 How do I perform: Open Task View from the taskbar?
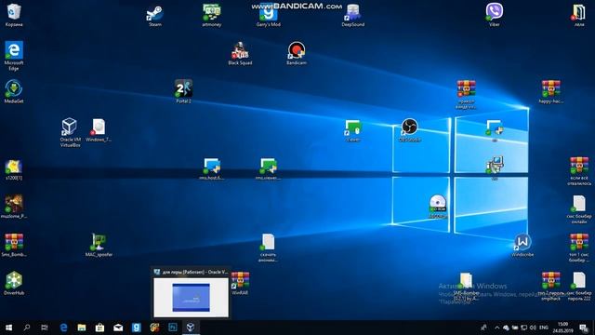pos(45,328)
